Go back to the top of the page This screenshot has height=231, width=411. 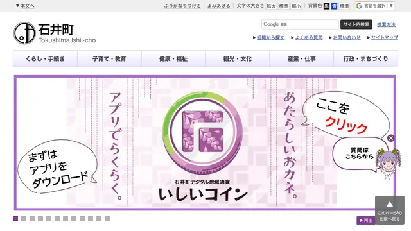[x=390, y=210]
